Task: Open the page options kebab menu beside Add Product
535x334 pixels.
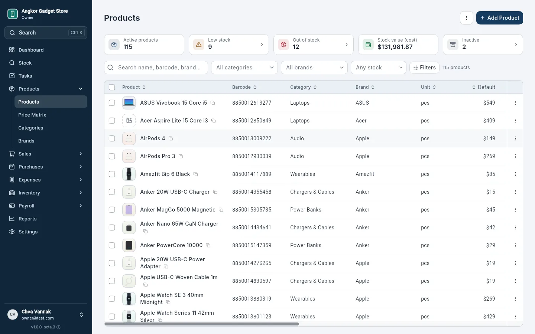Action: click(467, 18)
